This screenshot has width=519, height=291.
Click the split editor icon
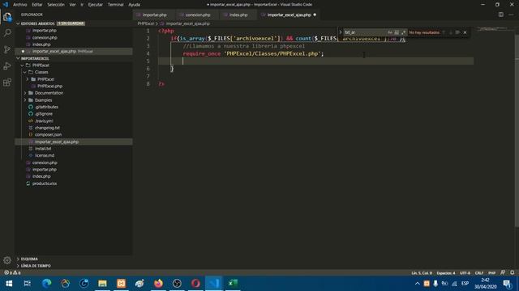tap(501, 15)
